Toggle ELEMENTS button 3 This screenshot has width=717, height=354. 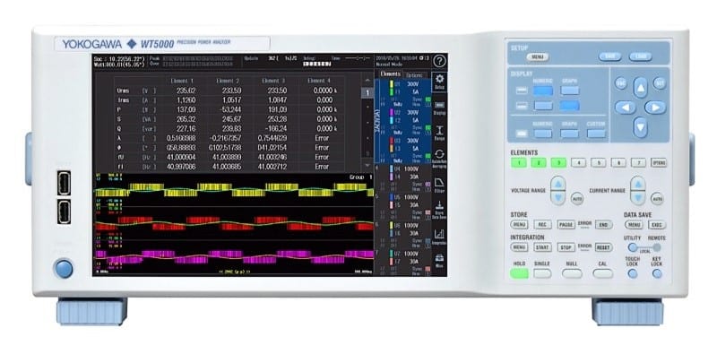pyautogui.click(x=558, y=162)
